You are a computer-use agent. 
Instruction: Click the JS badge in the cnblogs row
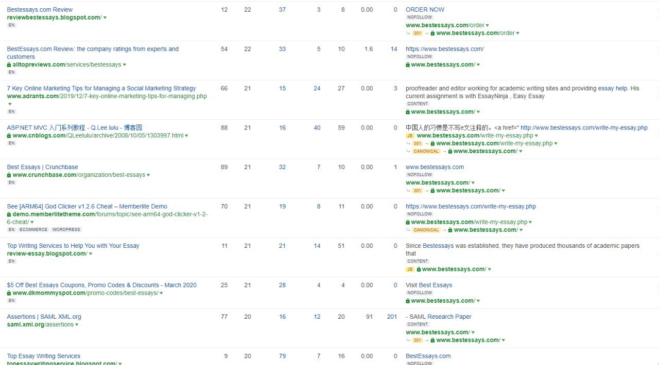(x=410, y=136)
